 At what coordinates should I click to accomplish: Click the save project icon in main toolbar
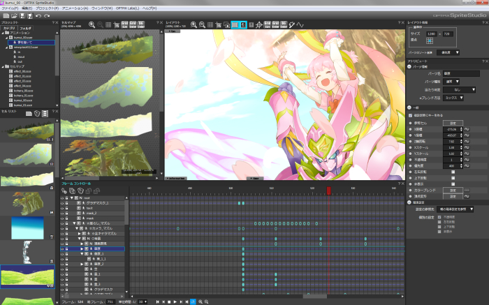pos(23,15)
